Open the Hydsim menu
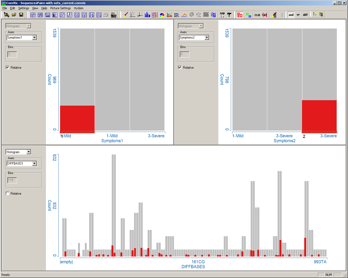Image resolution: width=348 pixels, height=278 pixels. point(79,8)
